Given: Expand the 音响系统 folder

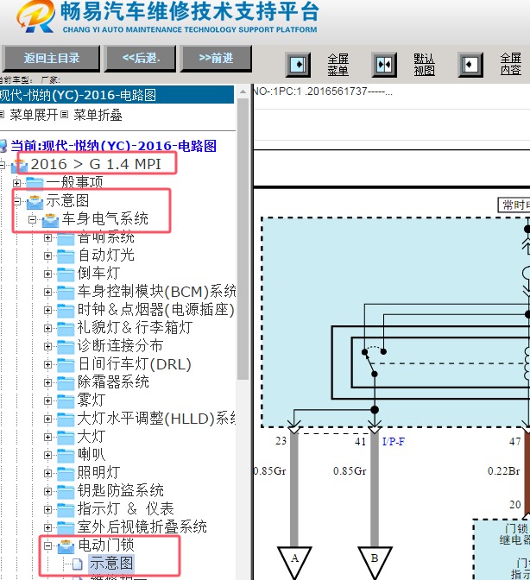Looking at the screenshot, I should coord(47,238).
